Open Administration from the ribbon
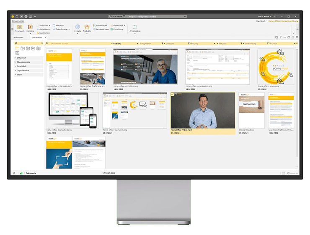The image size is (310, 235). pyautogui.click(x=101, y=29)
